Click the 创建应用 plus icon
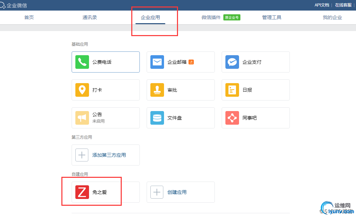This screenshot has height=217, width=356. [157, 192]
